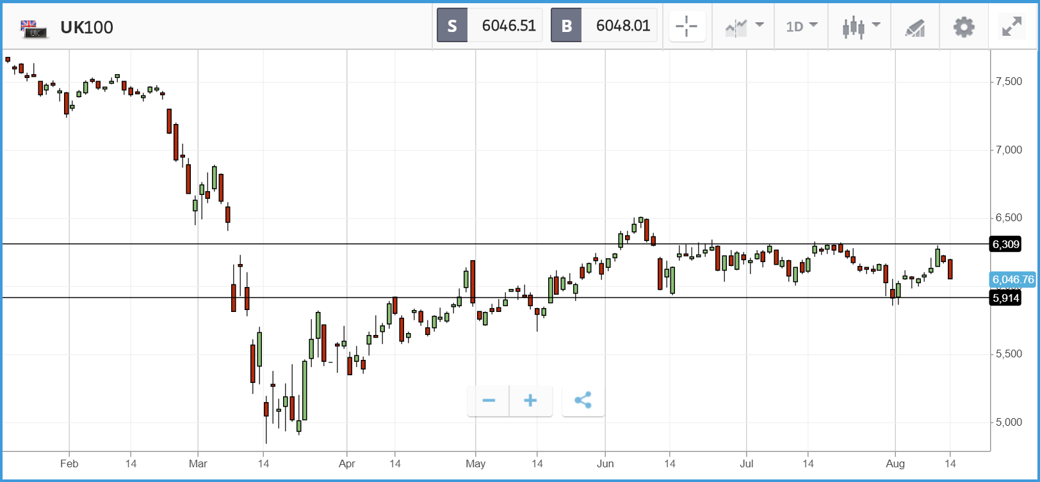
Task: Select the drawing tools pencil icon
Action: pos(914,27)
